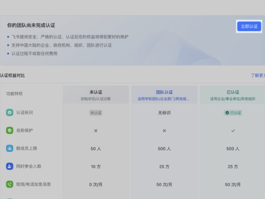Screen dimensions: 265x199
Task: Click the 你的团队尚未完成认证 banner title
Action: coord(31,25)
